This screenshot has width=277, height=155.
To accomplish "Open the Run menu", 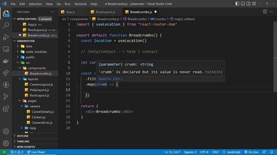I will pos(68,4).
